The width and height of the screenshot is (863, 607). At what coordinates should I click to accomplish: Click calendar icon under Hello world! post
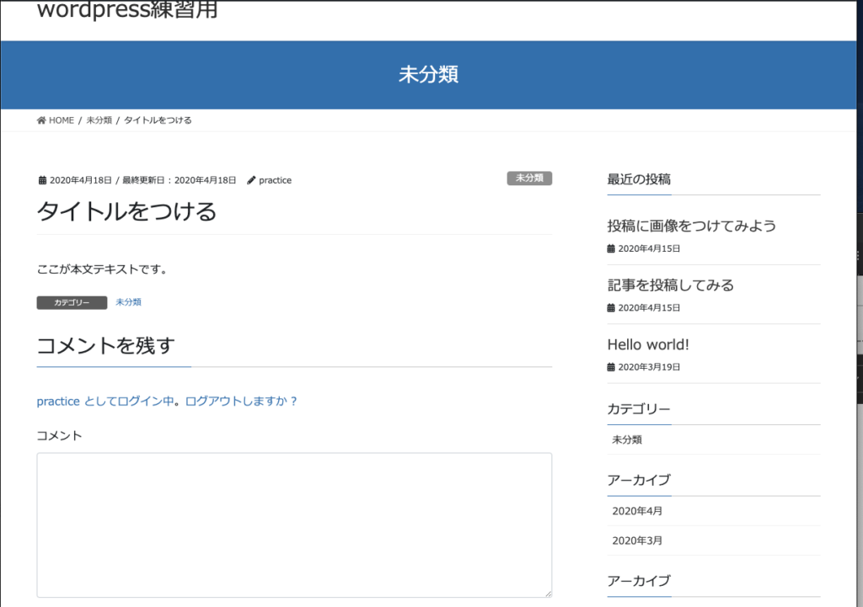(611, 367)
